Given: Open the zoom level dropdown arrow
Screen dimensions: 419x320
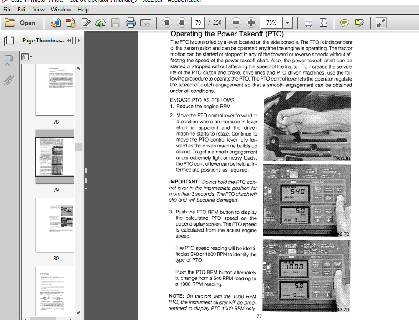Looking at the screenshot, I should tap(287, 23).
